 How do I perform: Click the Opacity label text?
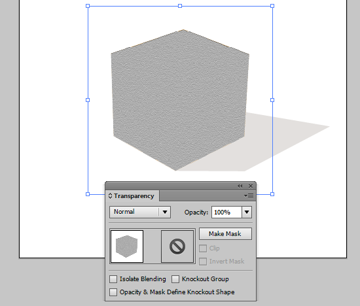tap(196, 212)
